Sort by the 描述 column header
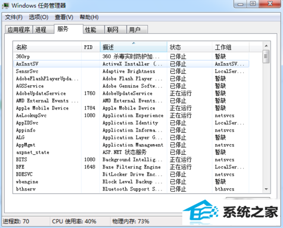283x228 pixels. tap(133, 47)
